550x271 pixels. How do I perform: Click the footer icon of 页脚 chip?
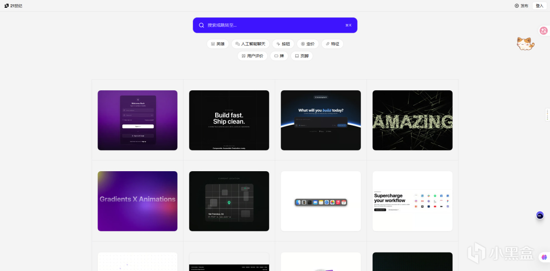(296, 56)
